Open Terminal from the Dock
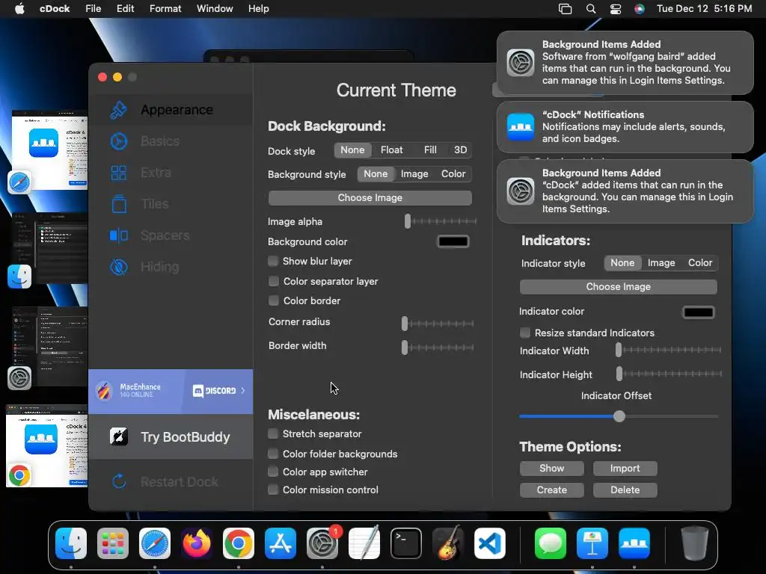Image resolution: width=766 pixels, height=574 pixels. pyautogui.click(x=406, y=543)
